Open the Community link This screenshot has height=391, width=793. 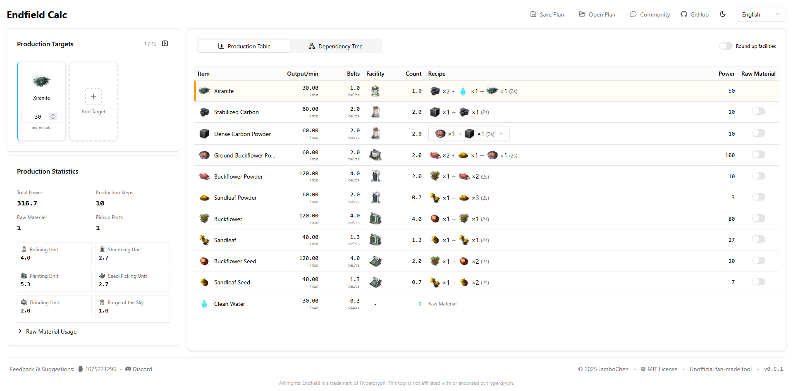coord(650,14)
